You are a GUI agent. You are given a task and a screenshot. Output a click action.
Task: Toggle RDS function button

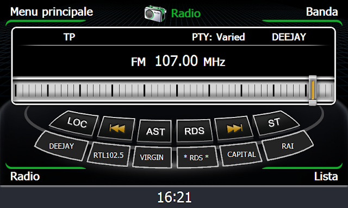tap(194, 131)
